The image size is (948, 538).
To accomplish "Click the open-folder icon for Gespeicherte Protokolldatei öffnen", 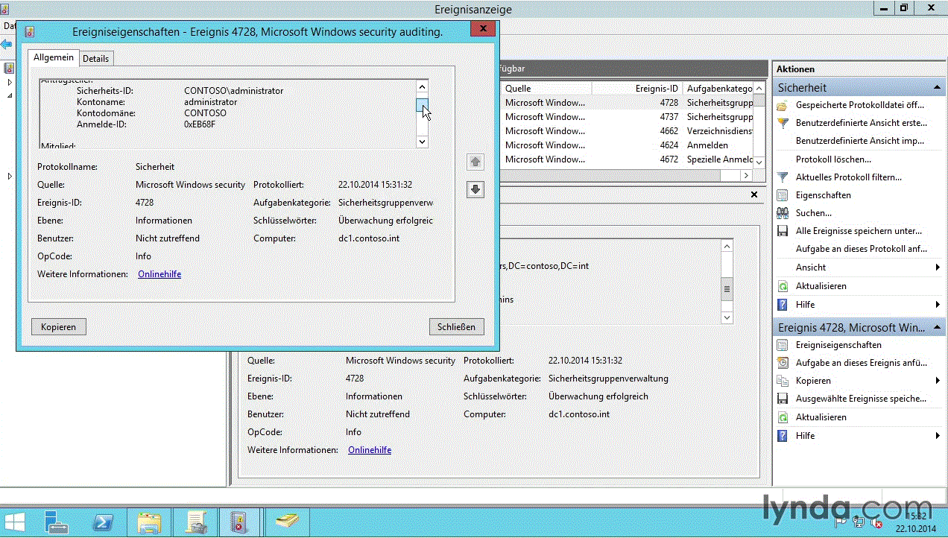I will (x=782, y=105).
